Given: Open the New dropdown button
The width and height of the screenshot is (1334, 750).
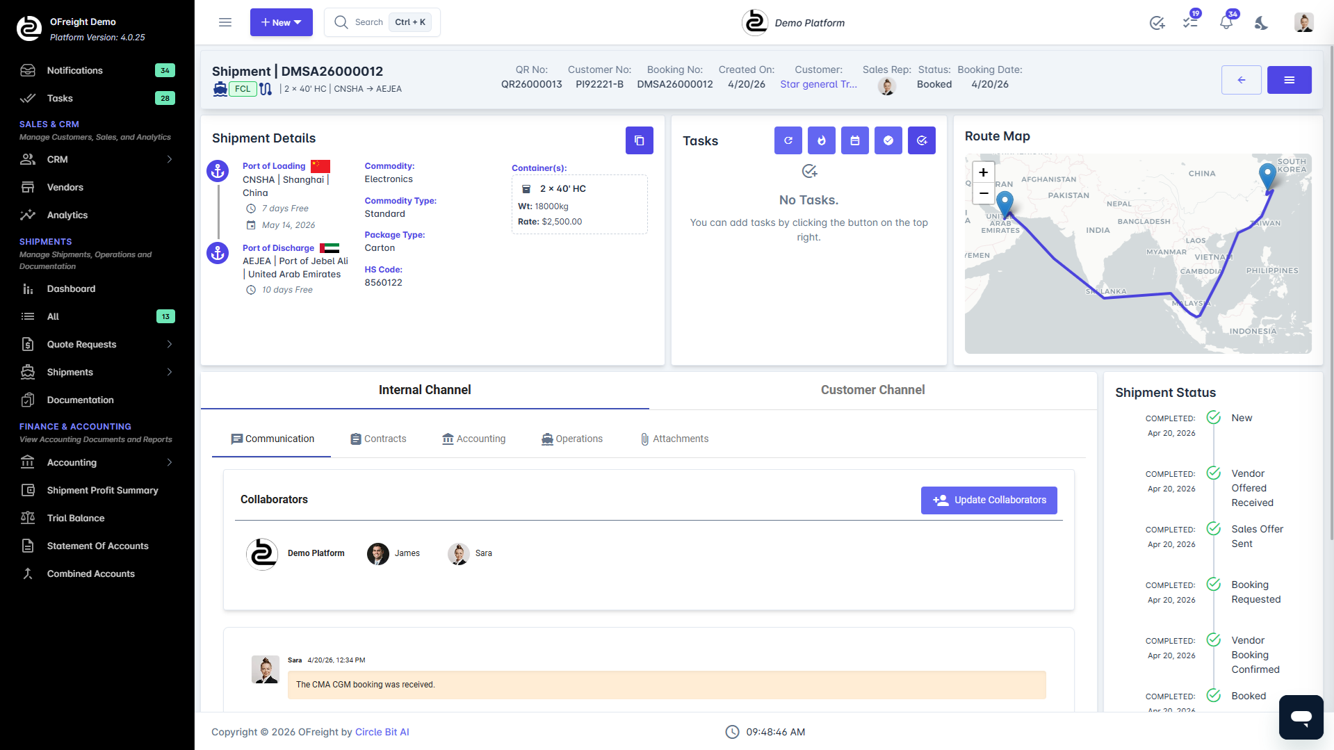Looking at the screenshot, I should click(x=281, y=22).
